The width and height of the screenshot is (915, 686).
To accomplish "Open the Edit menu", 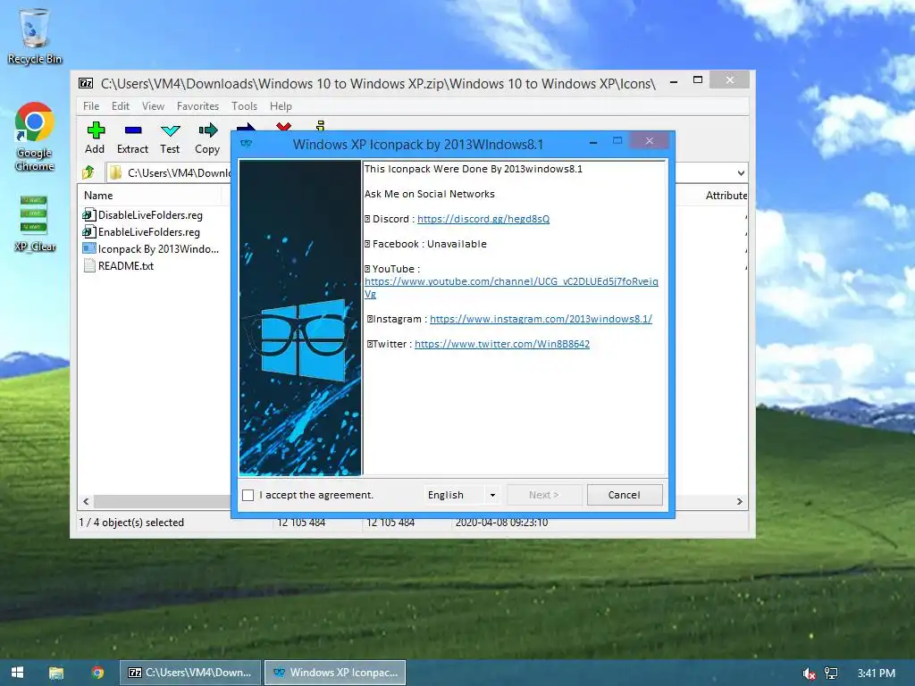I will click(x=121, y=106).
